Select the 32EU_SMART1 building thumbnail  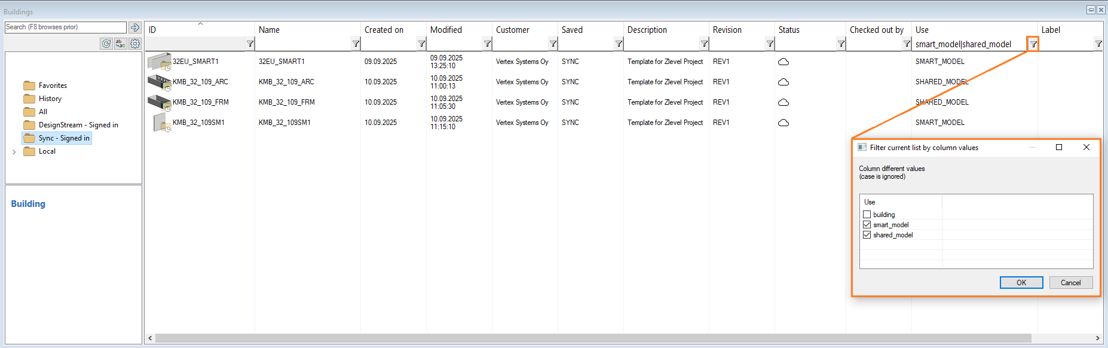tap(159, 62)
